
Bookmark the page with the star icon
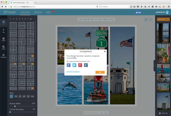pyautogui.click(x=131, y=7)
